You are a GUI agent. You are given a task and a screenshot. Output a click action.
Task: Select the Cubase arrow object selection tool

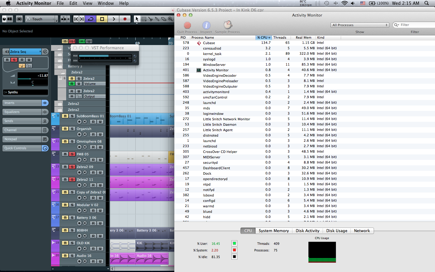(137, 19)
